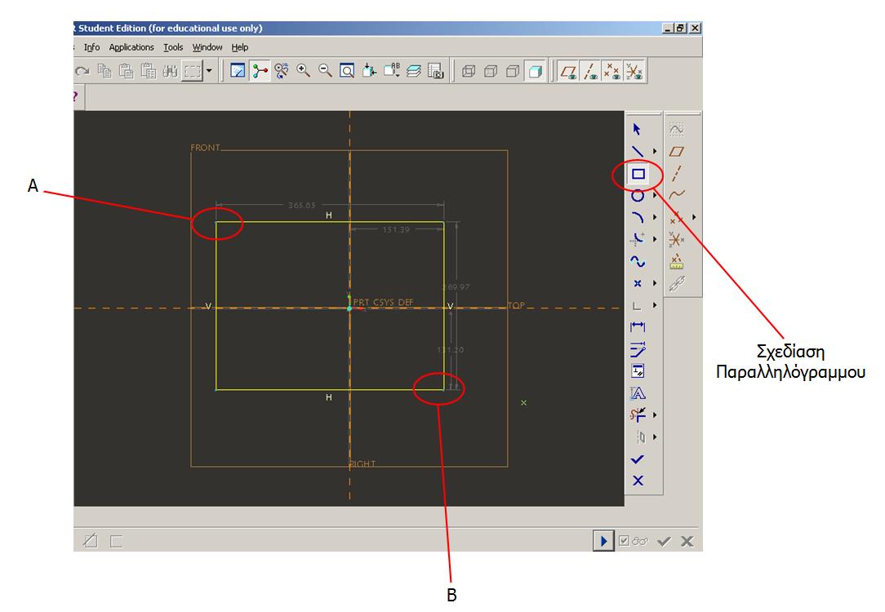
Task: Expand the Line tool flyout arrow
Action: pyautogui.click(x=655, y=151)
